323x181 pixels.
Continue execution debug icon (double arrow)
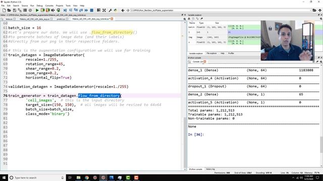point(86,10)
